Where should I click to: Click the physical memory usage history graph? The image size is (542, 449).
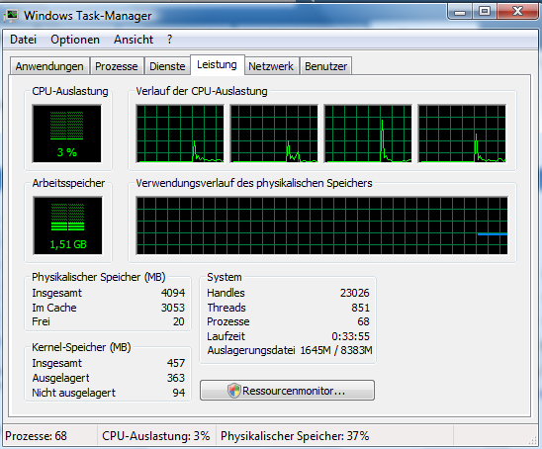321,225
